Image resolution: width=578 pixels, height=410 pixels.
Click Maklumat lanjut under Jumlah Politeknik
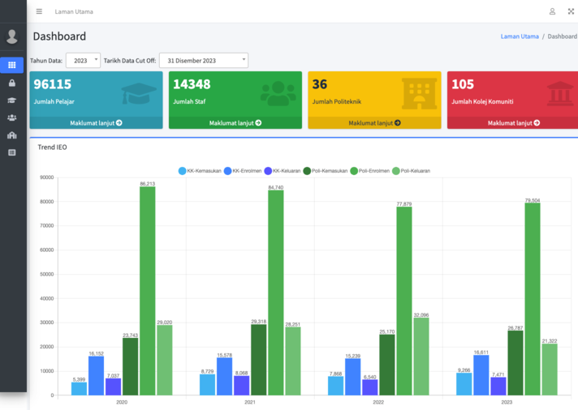point(374,123)
